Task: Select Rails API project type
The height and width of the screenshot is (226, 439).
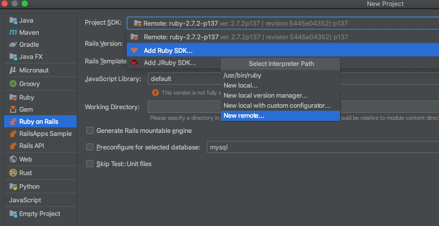Action: tap(40, 145)
